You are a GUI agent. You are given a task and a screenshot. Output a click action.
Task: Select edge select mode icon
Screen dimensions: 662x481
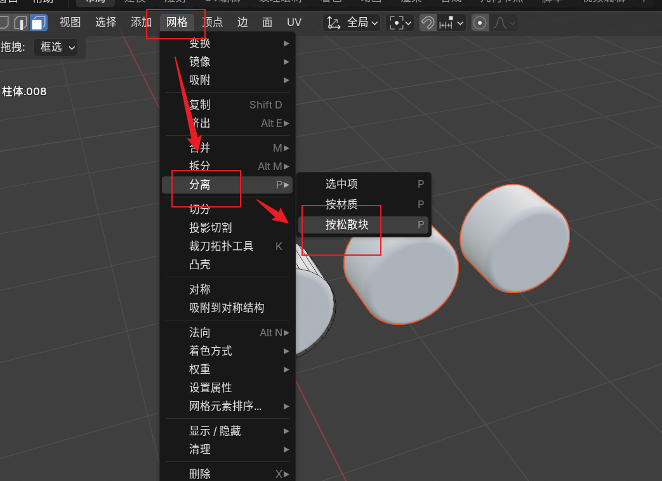pos(21,23)
